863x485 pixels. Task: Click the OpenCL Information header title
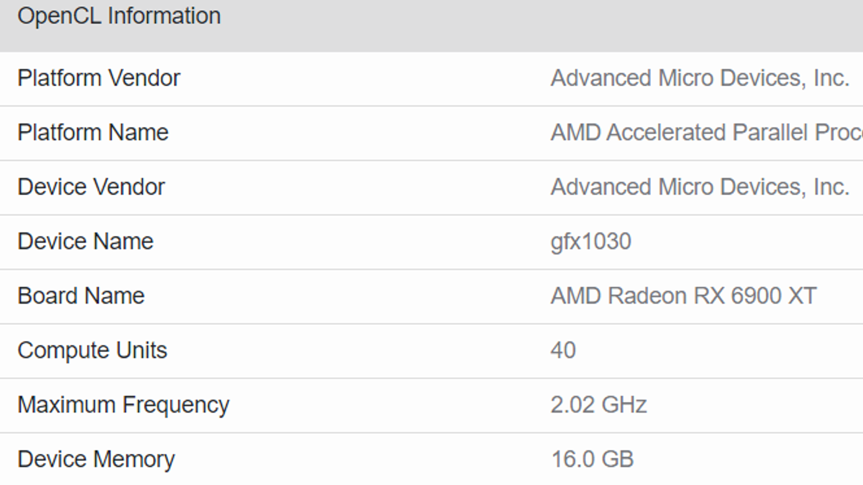pos(119,16)
